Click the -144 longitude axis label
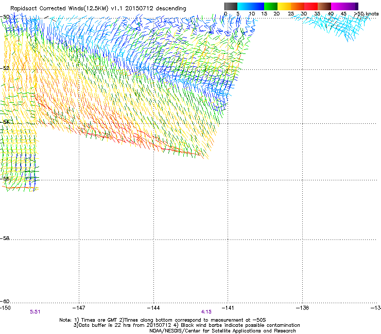 point(153,308)
